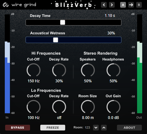
Task: Click the Lo Frequencies Cut-Off knob
Action: coord(34,107)
